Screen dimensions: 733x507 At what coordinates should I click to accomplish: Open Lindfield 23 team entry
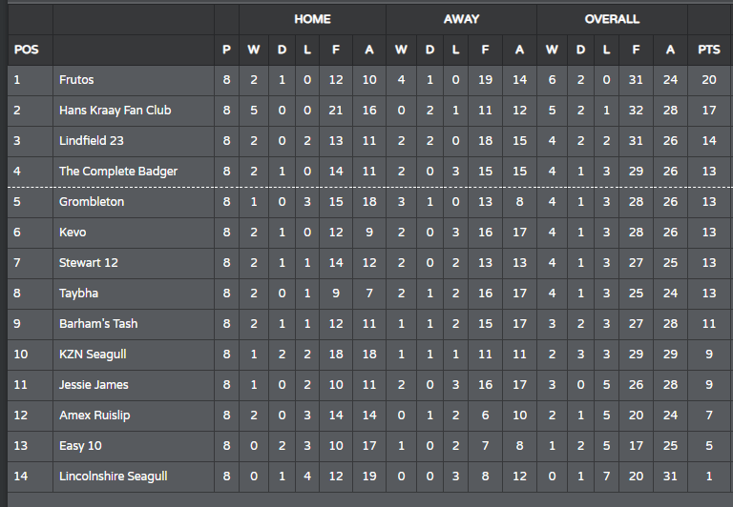pyautogui.click(x=92, y=140)
